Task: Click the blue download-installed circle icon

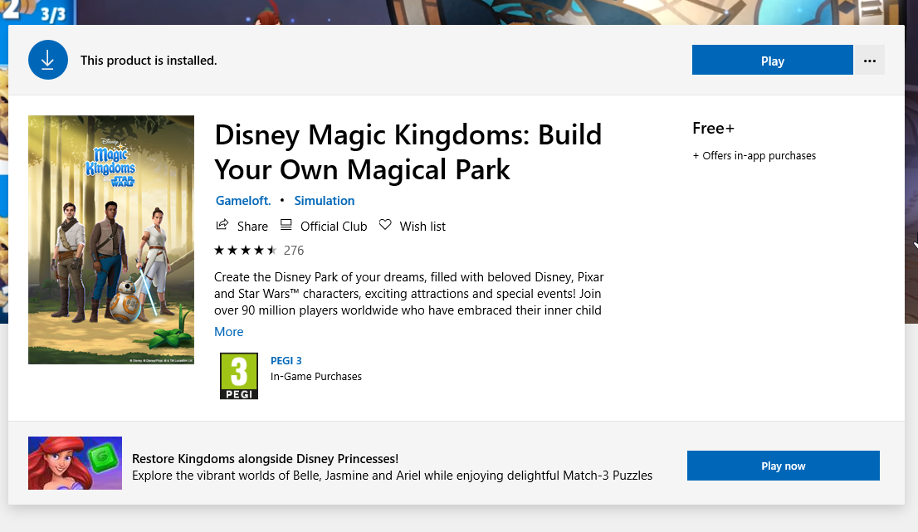Action: click(48, 61)
